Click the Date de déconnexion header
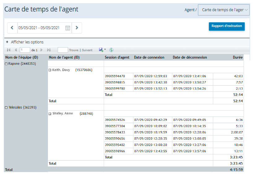The width and height of the screenshot is (253, 177). 190,57
